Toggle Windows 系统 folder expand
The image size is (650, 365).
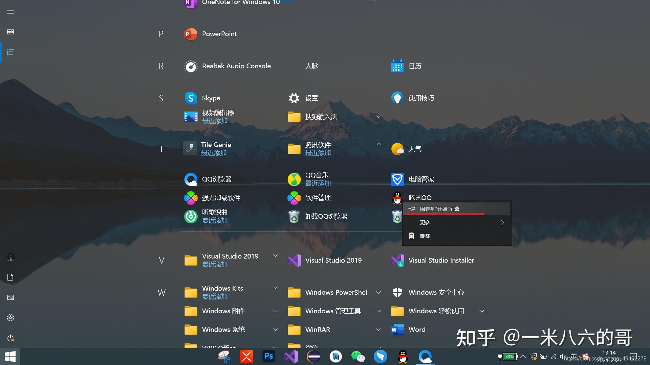click(275, 329)
